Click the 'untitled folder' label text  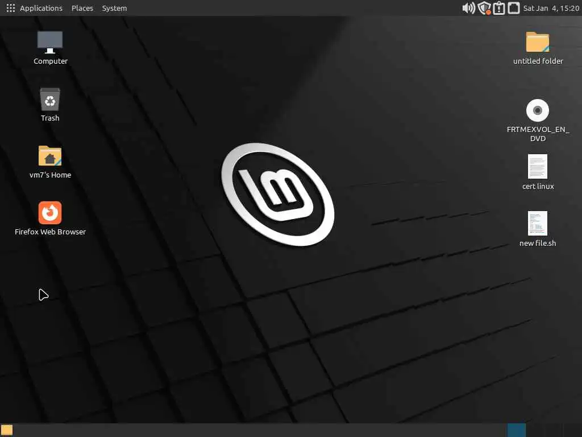(538, 61)
